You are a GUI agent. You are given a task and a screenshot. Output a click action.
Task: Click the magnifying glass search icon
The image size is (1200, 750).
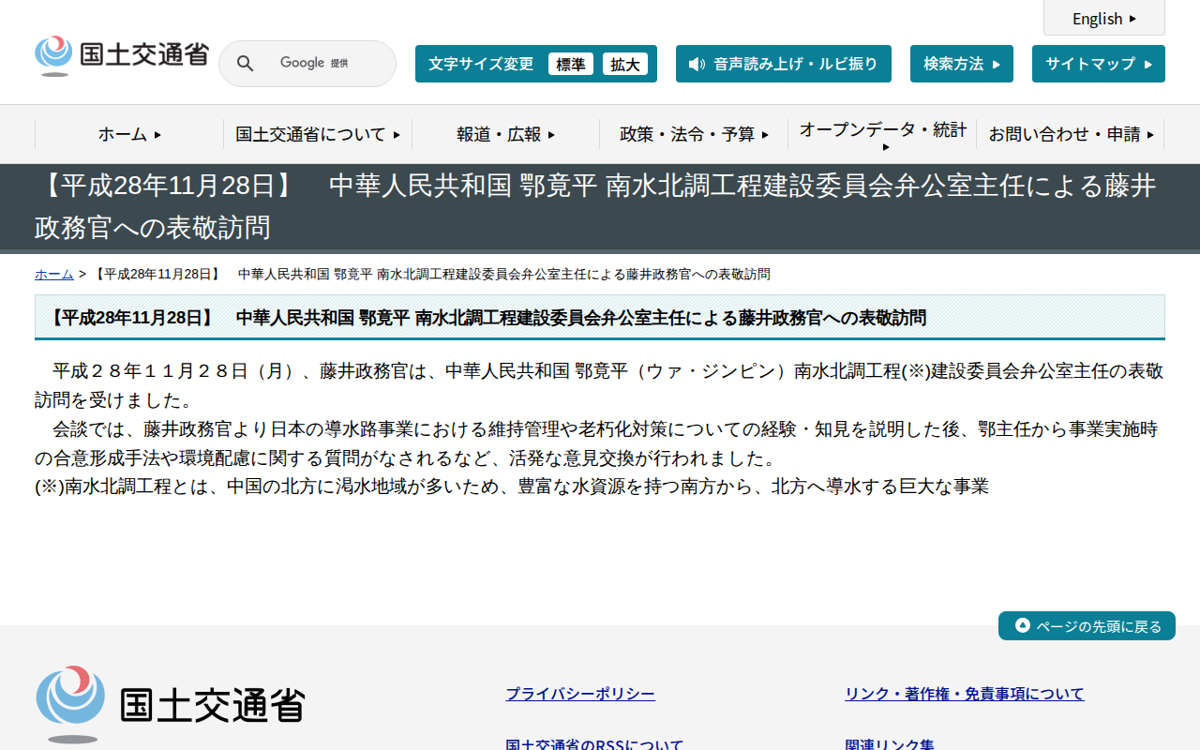pos(245,64)
